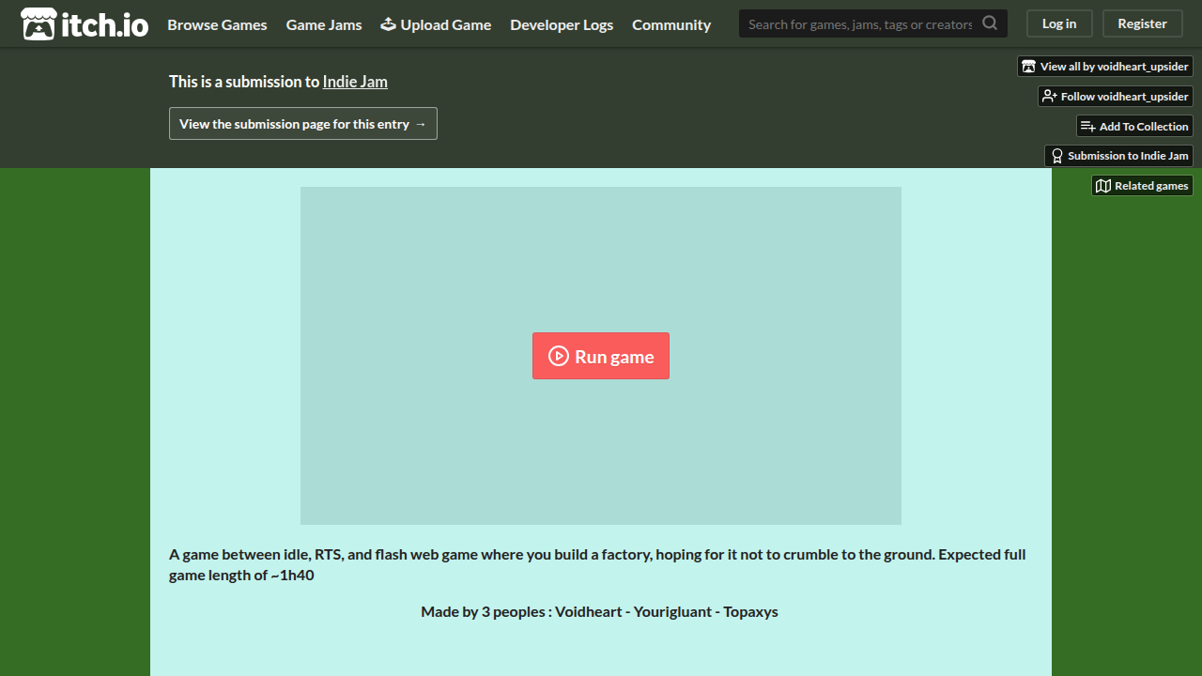Open the Indie Jam link

point(355,82)
